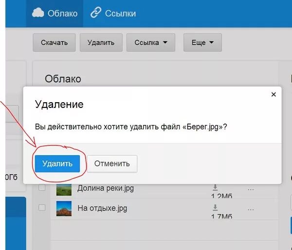Click the Облако folder heading
Screen dimensions: 292x250
(63, 79)
